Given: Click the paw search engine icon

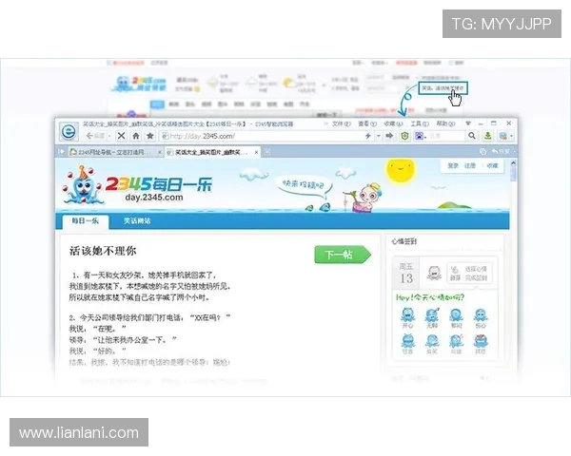Looking at the screenshot, I should 419,136.
